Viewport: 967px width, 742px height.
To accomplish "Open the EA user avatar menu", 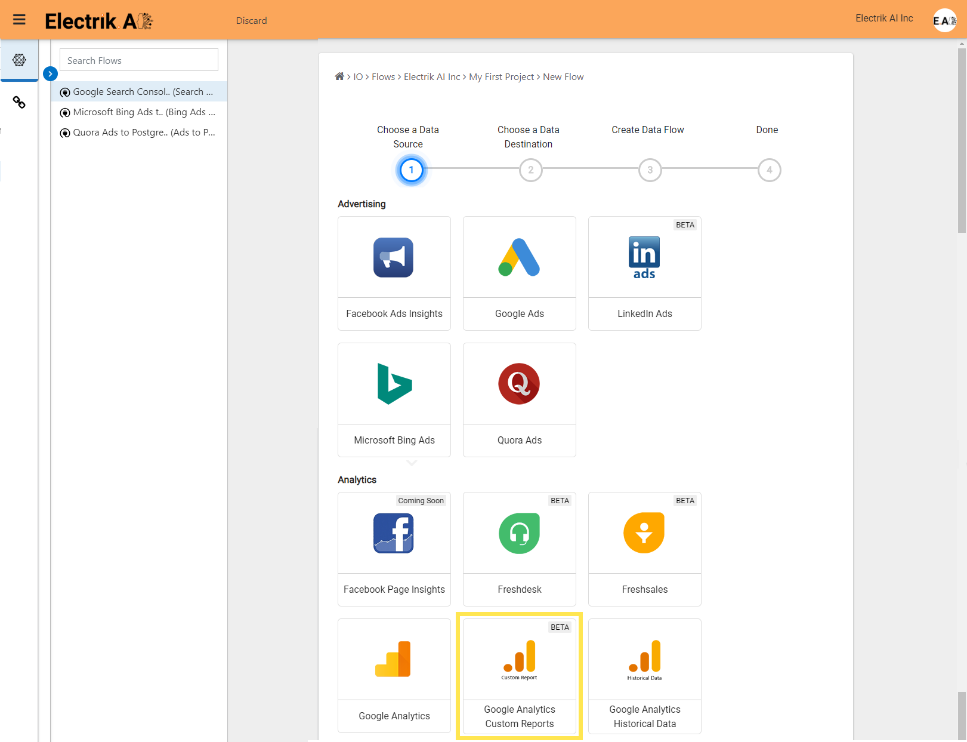I will tap(944, 20).
